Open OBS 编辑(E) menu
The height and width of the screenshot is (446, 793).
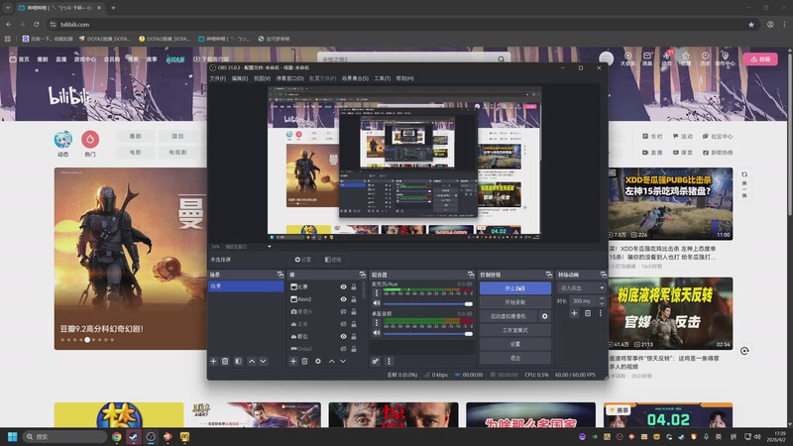click(240, 78)
